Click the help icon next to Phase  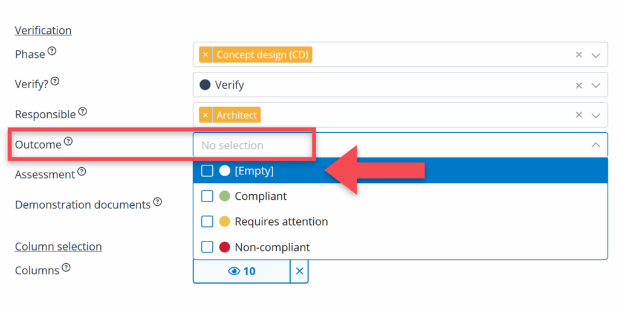click(52, 51)
